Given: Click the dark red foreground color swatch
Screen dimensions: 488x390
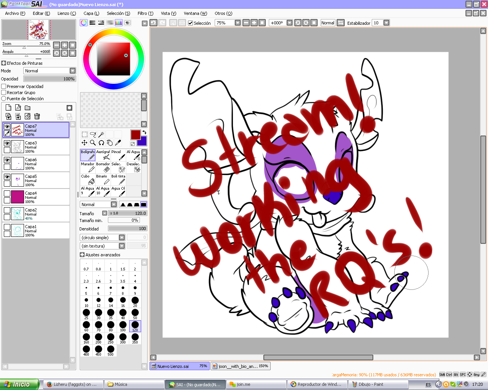Looking at the screenshot, I should pos(135,134).
